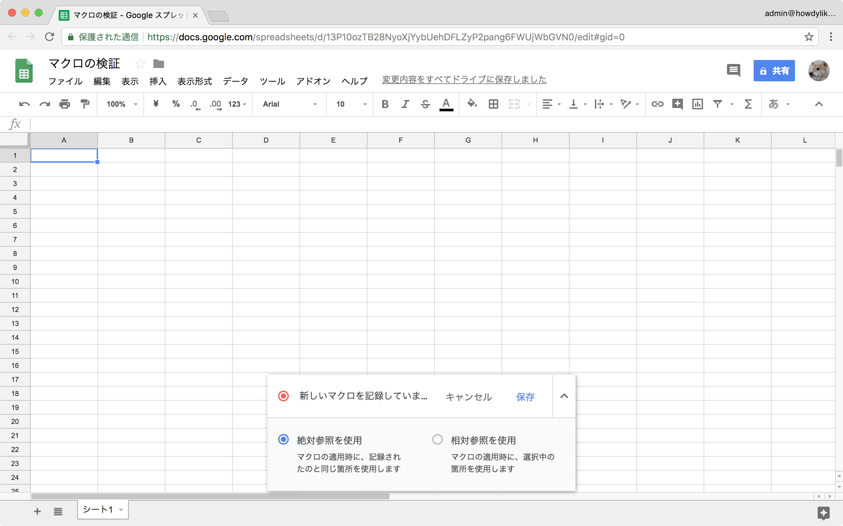Open the text color picker

point(446,104)
